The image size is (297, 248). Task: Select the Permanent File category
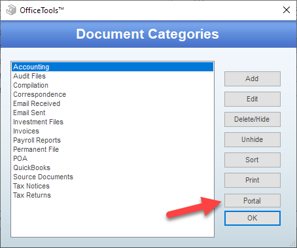(x=113, y=149)
